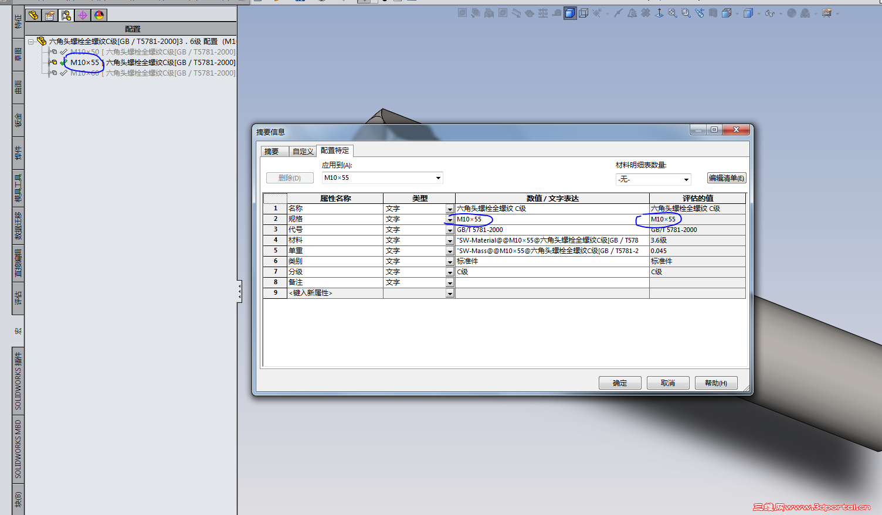
Task: Click the mass properties scales icon
Action: point(543,13)
